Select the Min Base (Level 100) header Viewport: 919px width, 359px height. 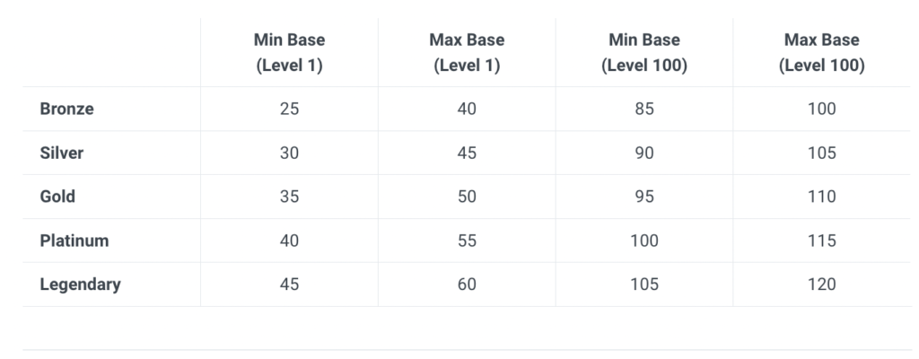tap(643, 53)
